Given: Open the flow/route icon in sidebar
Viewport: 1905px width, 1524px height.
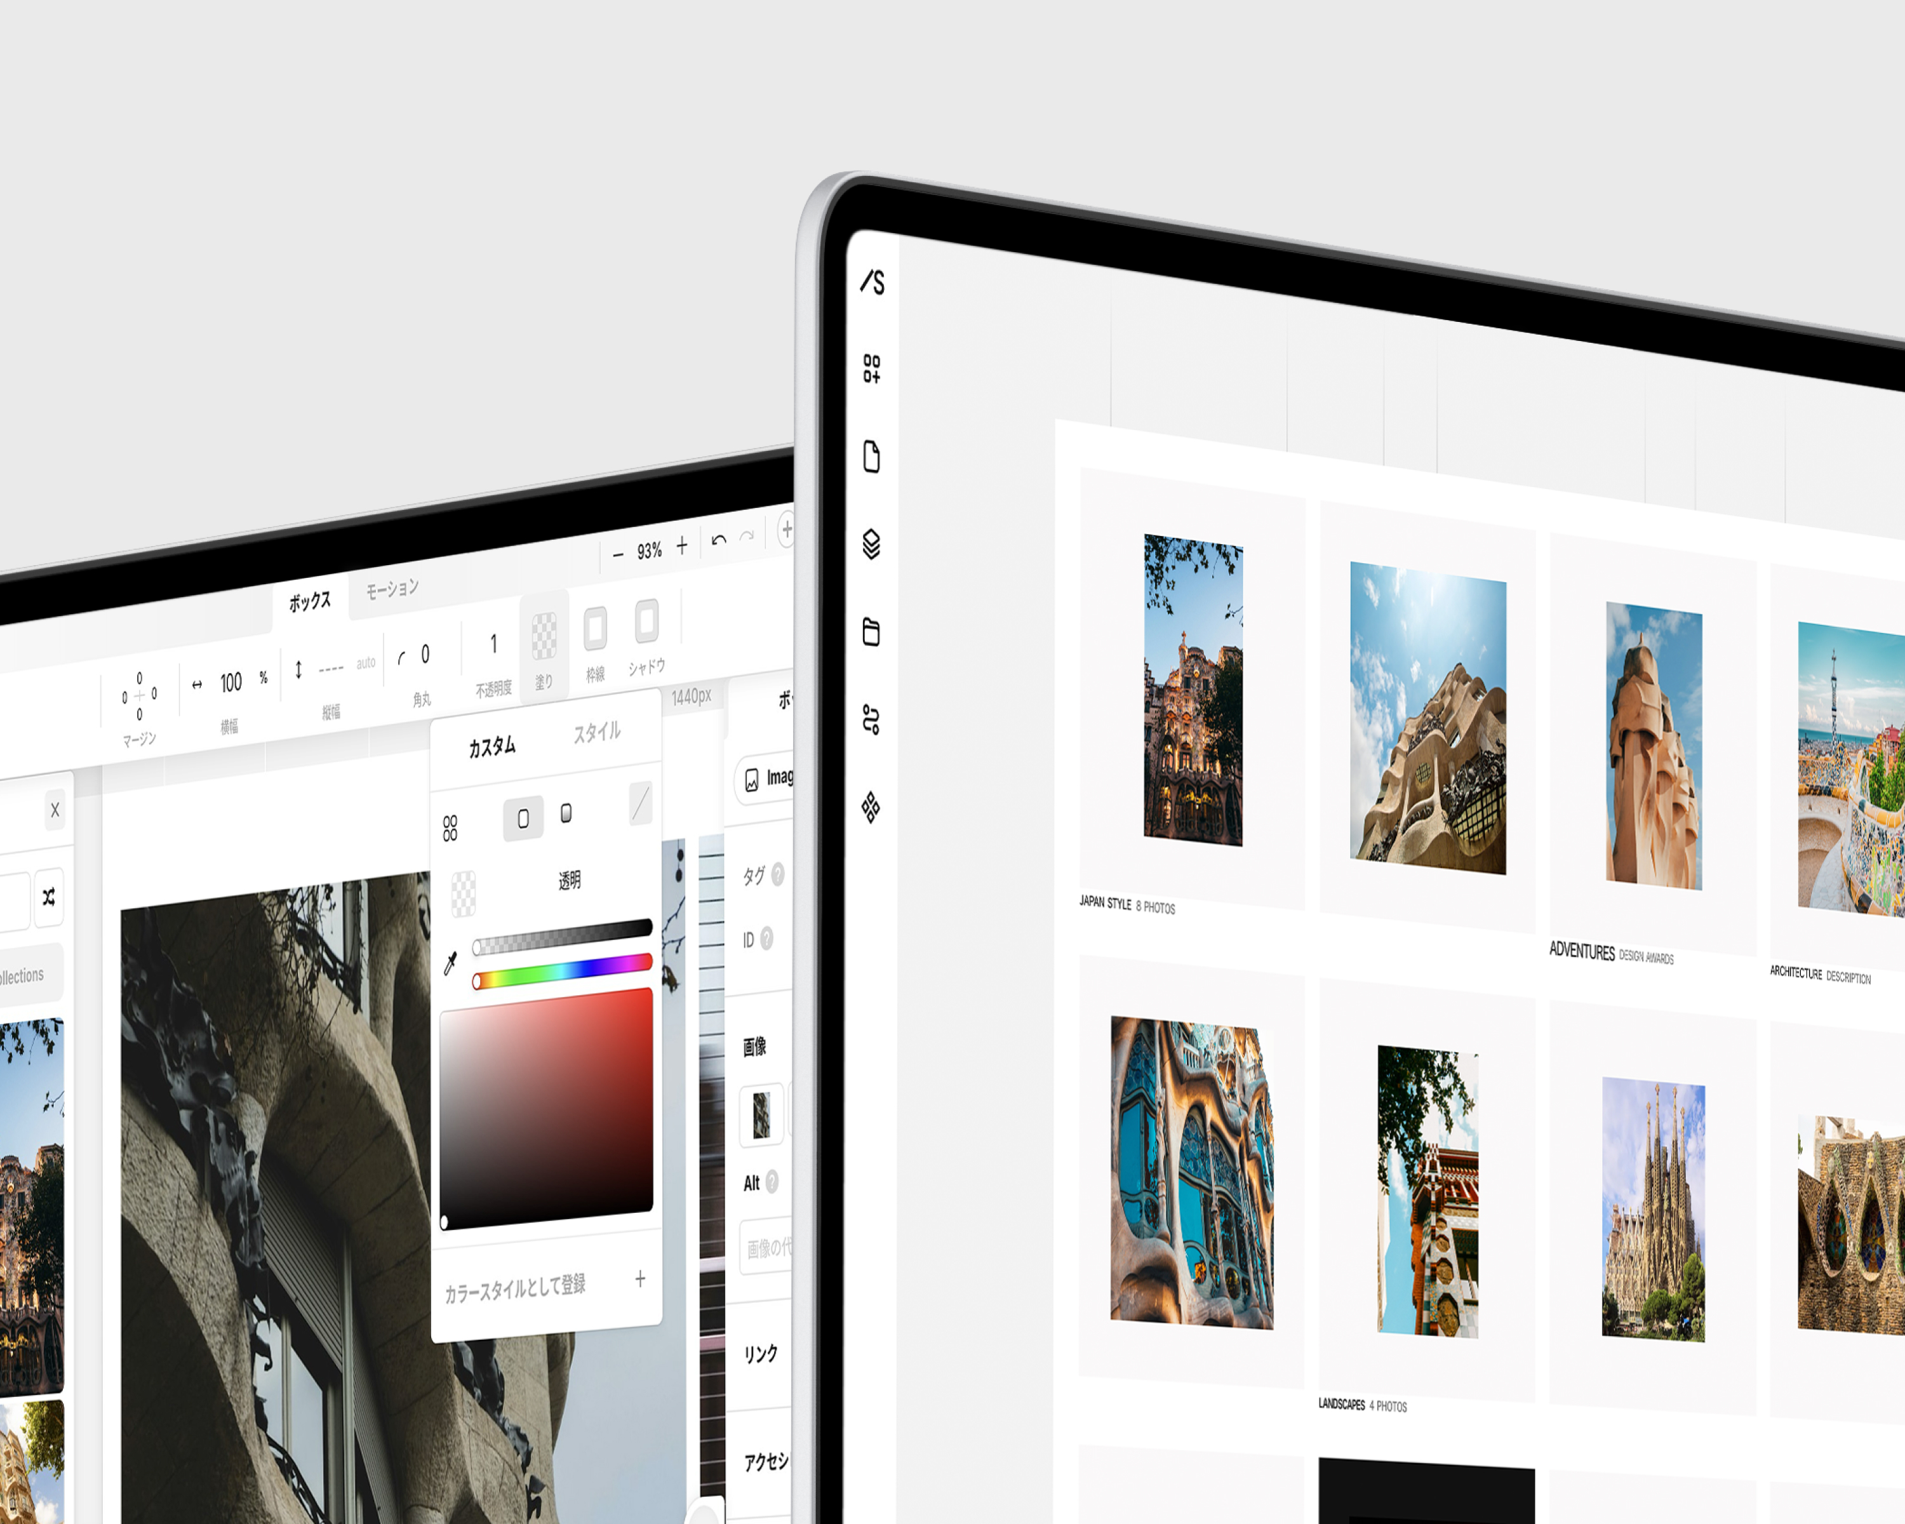Looking at the screenshot, I should pos(871,719).
